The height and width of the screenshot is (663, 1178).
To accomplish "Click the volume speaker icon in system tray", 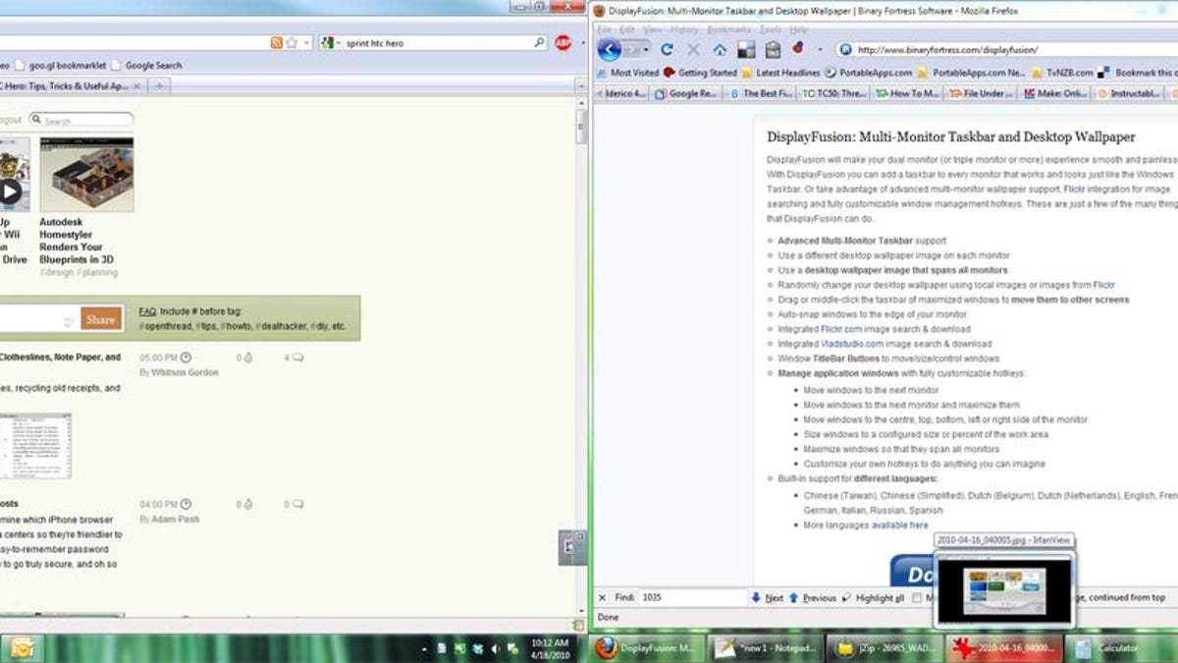I will coord(496,648).
